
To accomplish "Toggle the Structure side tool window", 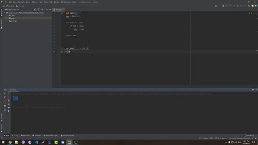I will 2,117.
